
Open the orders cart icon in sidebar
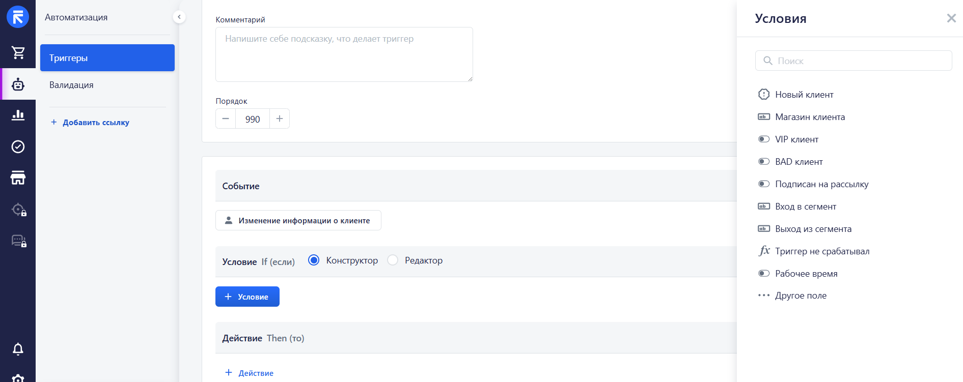[x=18, y=52]
